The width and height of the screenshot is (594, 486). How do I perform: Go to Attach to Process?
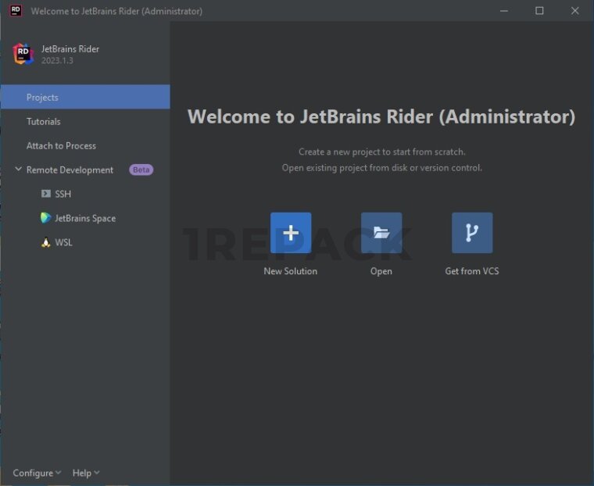click(61, 146)
